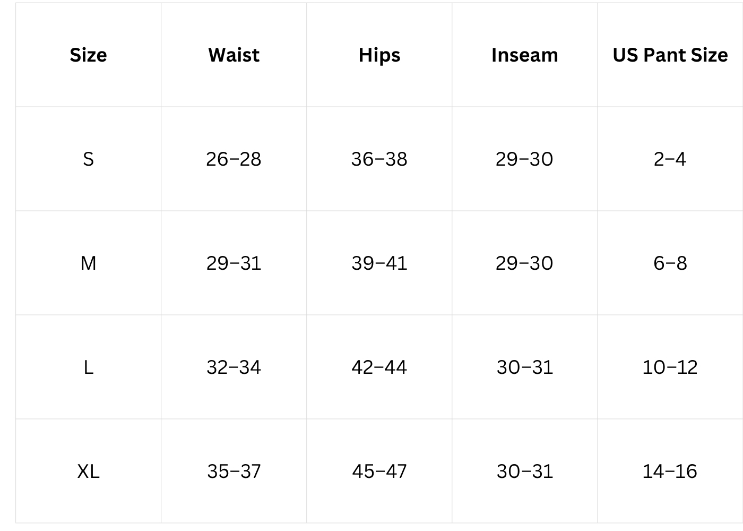Click hips value 36–38
The image size is (743, 531).
click(379, 159)
